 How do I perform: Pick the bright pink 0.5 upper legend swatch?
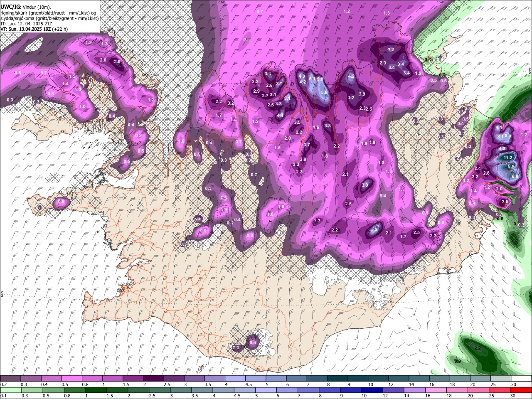tap(72, 378)
